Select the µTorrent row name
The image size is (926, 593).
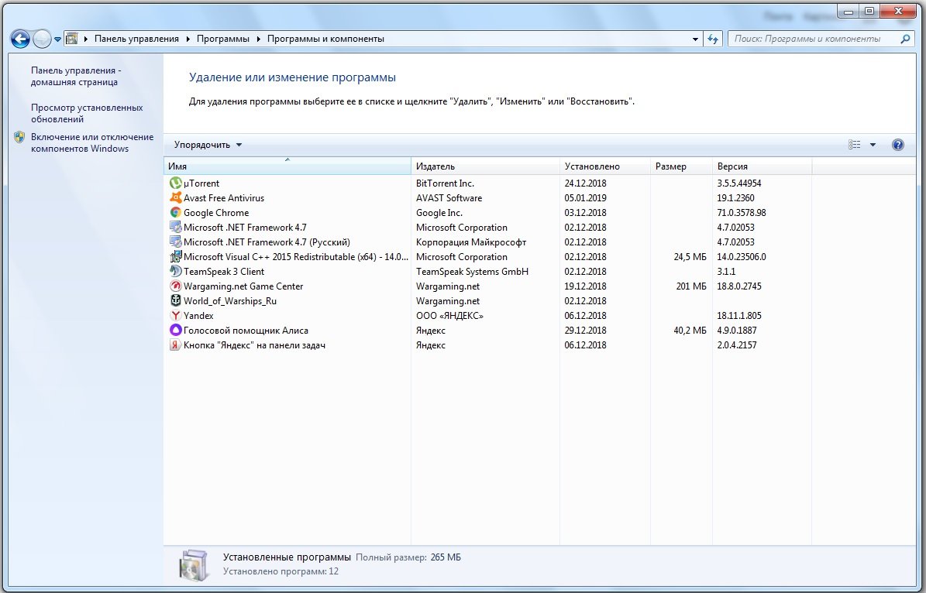pos(201,183)
